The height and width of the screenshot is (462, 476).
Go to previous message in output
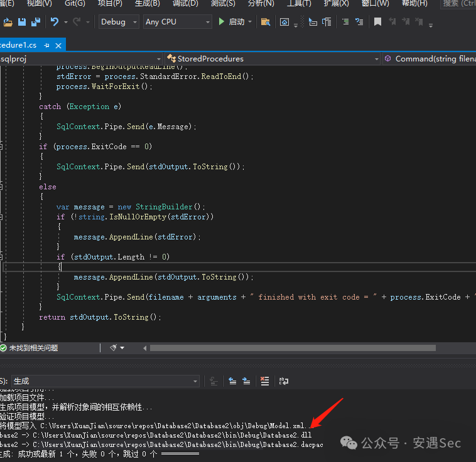coord(232,381)
